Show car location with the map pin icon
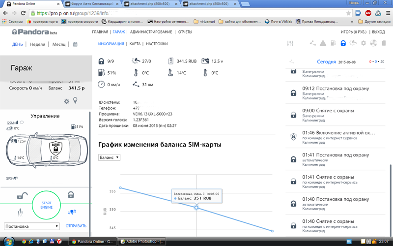The height and width of the screenshot is (246, 393). 75,101
